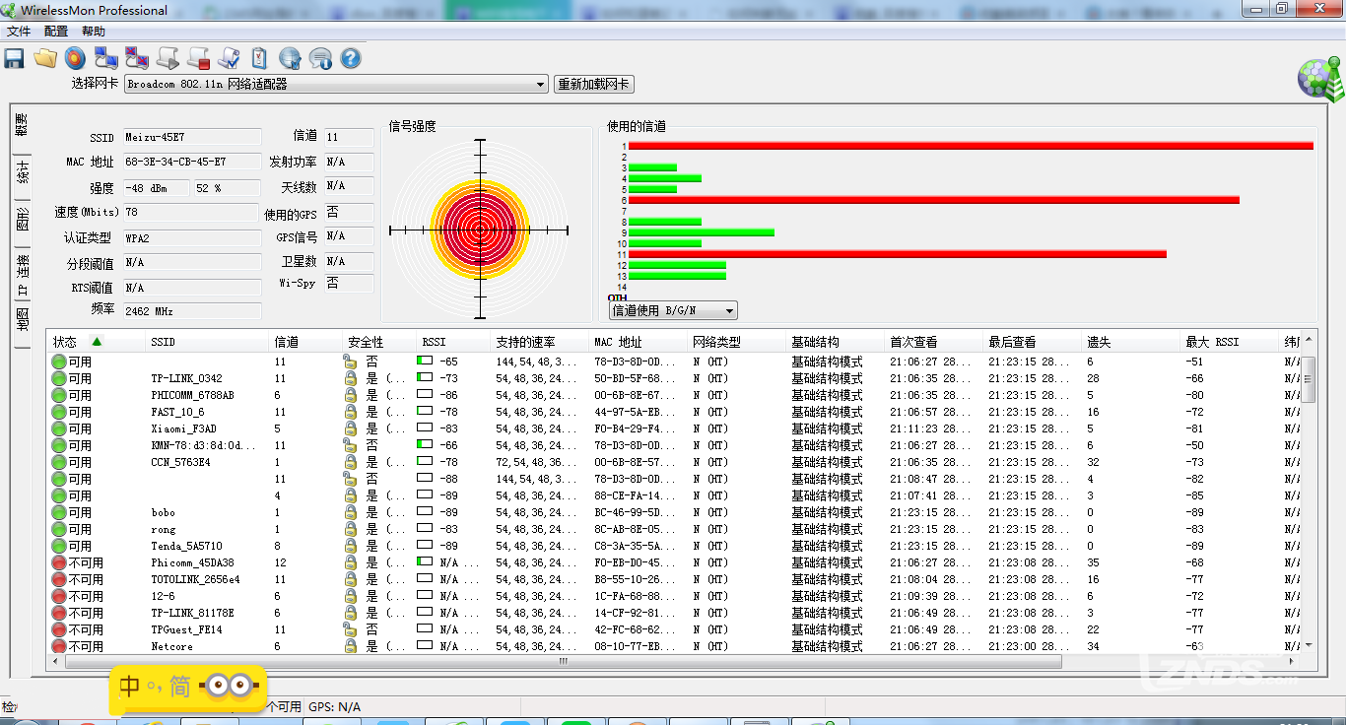This screenshot has height=725, width=1346.
Task: Click the red status icon for TOTOLINK_2656e4
Action: coord(59,579)
